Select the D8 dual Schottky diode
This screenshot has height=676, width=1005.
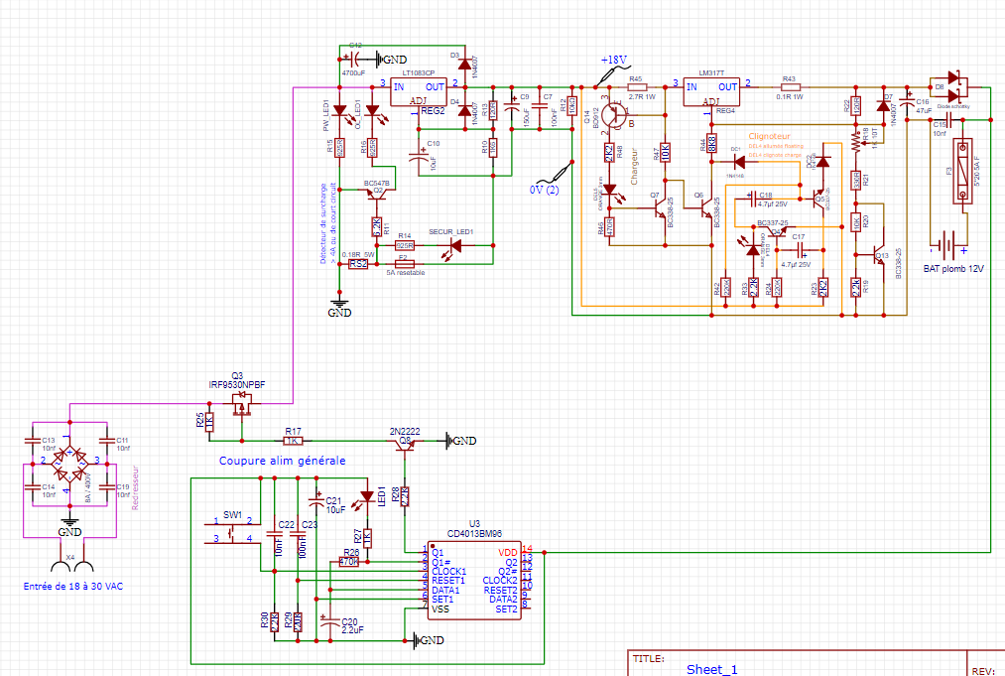click(x=953, y=87)
